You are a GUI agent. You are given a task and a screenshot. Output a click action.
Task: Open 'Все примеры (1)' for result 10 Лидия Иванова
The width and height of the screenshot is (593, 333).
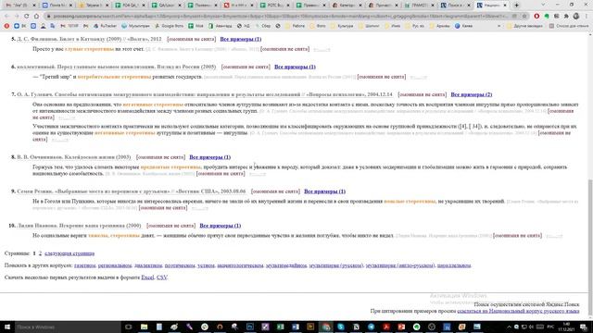(x=221, y=226)
